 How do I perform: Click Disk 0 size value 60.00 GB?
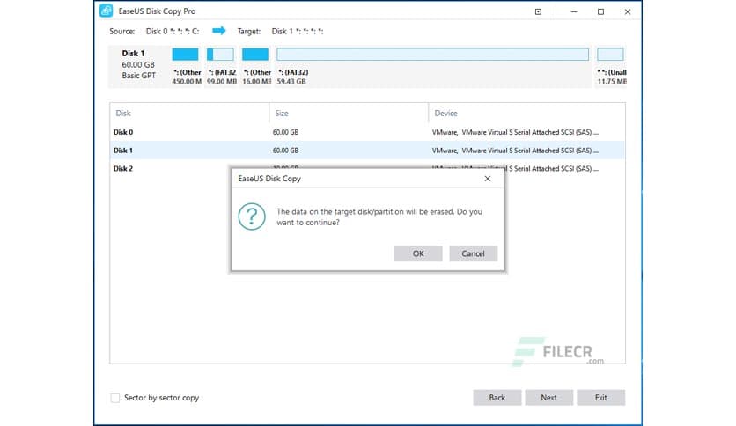point(285,132)
